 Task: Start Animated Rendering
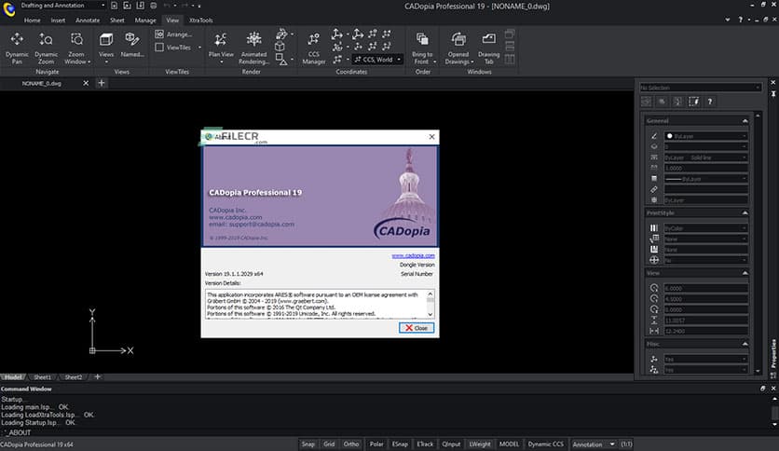pyautogui.click(x=253, y=48)
